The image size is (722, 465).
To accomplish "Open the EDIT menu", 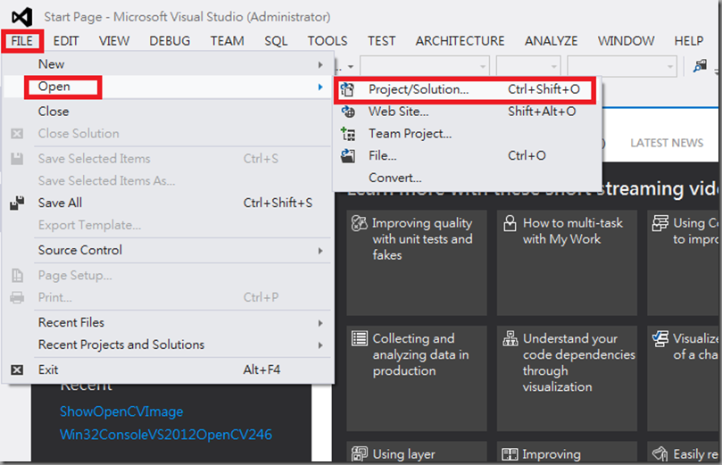I will 66,41.
